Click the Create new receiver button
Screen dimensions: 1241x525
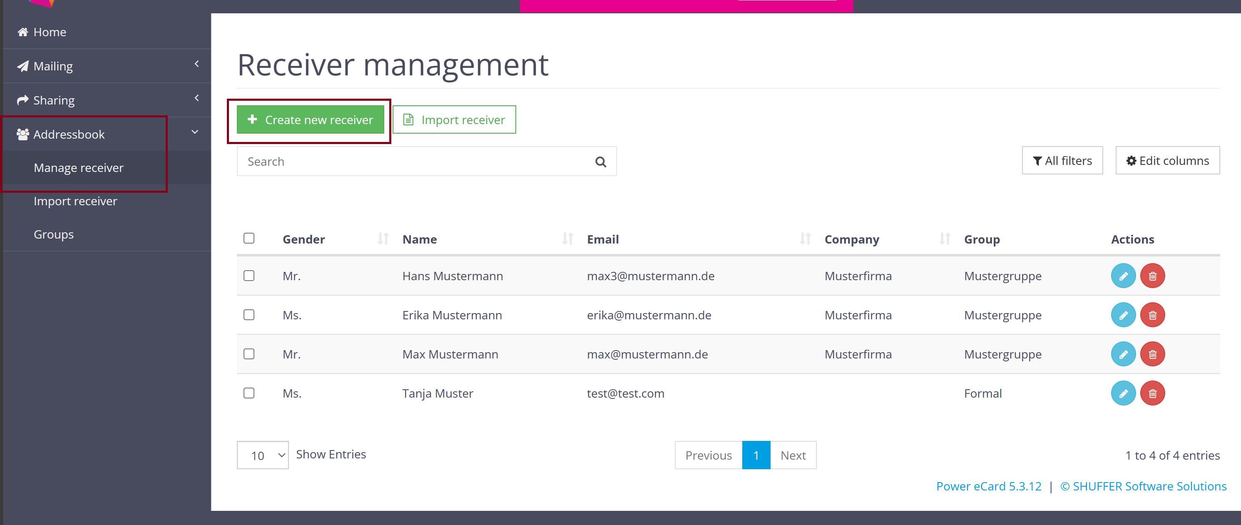[310, 119]
